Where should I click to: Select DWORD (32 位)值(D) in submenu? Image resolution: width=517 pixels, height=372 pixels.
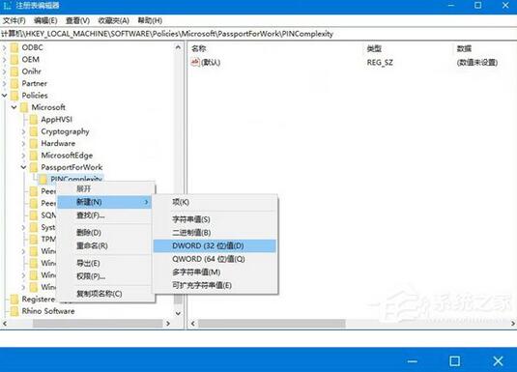point(215,246)
